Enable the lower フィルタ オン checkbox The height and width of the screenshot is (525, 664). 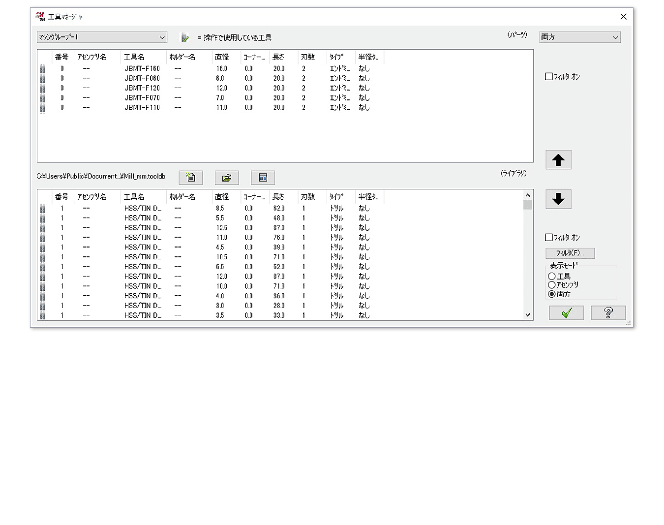coord(549,238)
